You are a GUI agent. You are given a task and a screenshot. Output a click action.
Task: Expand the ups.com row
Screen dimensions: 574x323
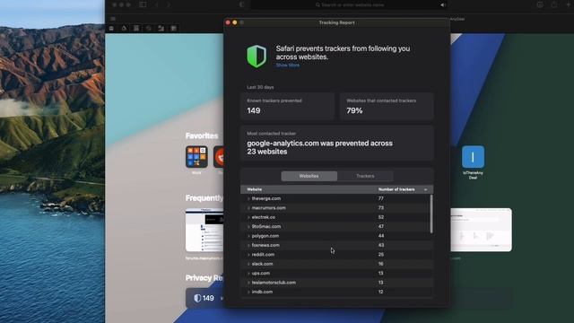[248, 273]
